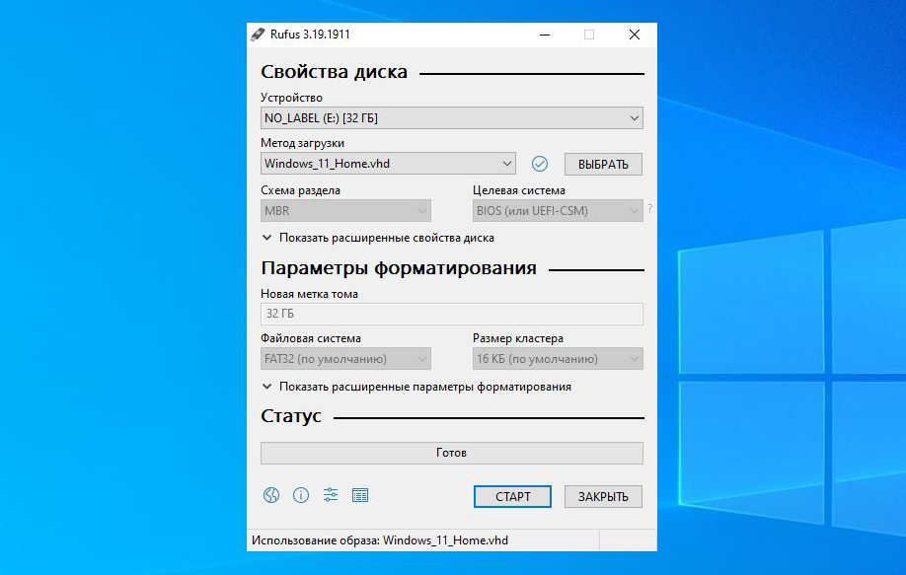
Task: Close the Rufus window with X
Action: 635,35
